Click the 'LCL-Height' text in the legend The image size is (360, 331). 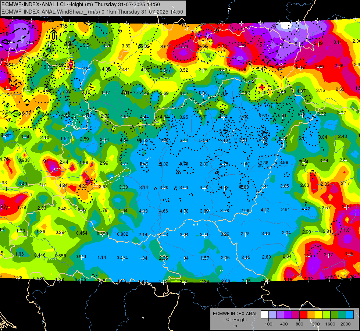point(235,320)
